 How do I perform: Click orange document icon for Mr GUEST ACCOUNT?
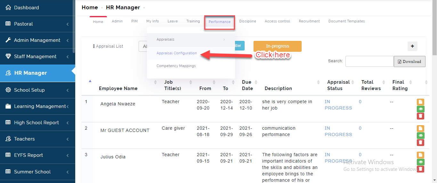pyautogui.click(x=421, y=128)
